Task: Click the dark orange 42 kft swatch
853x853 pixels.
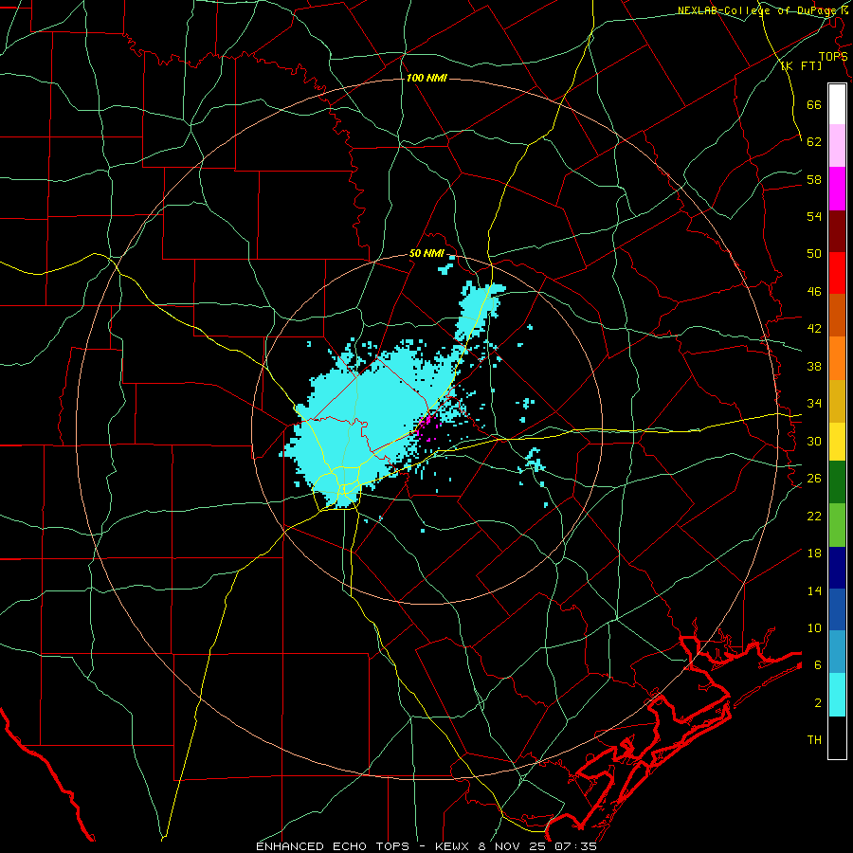Action: point(837,315)
